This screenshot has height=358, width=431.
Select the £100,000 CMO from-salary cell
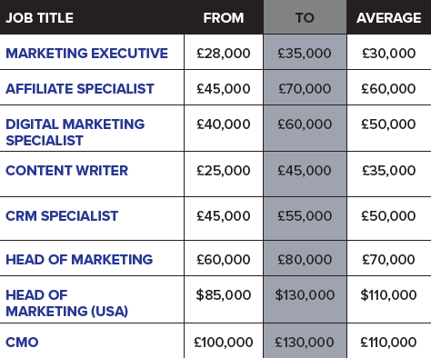click(224, 343)
